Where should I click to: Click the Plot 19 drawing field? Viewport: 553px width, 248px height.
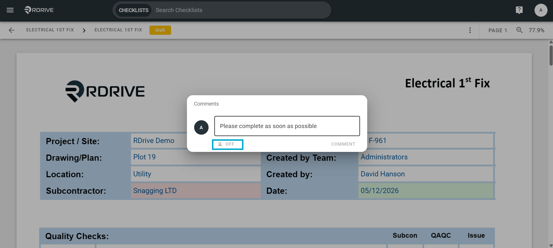[196, 157]
